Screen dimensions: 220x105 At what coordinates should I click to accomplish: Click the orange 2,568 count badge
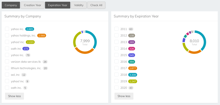(42, 35)
